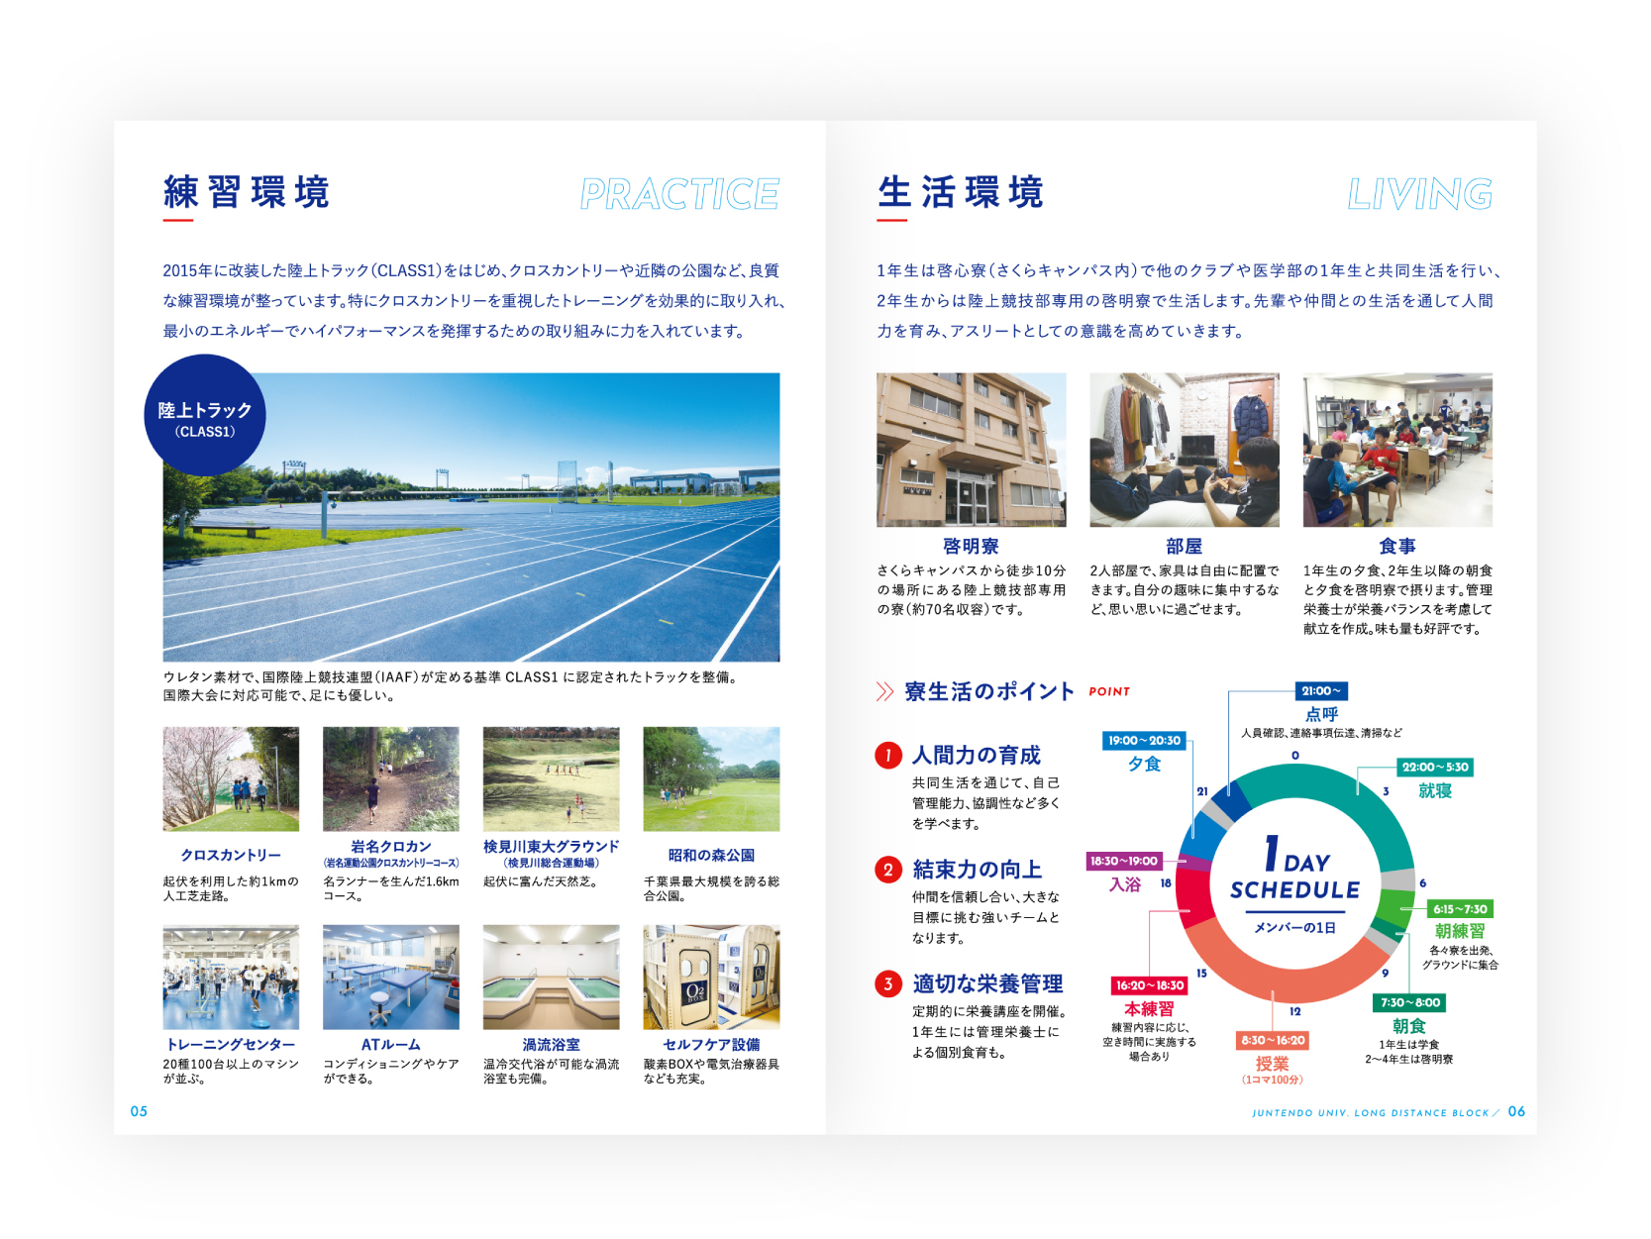Click the 啓明寮 caption title

[x=971, y=546]
